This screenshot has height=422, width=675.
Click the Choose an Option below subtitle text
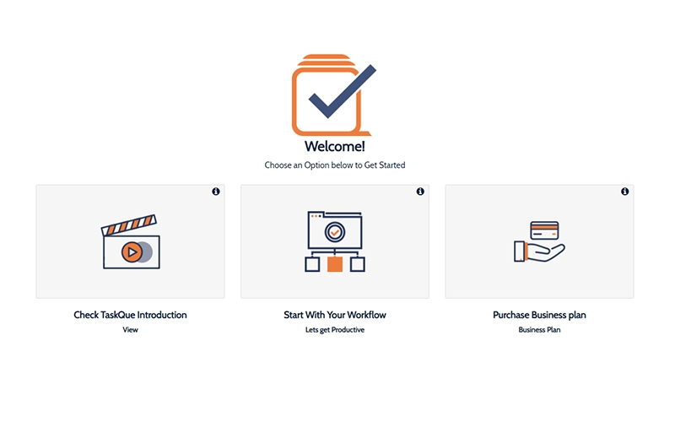335,165
